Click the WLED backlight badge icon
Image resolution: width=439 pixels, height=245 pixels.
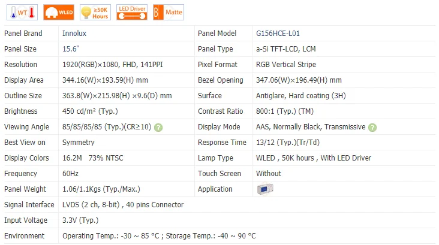point(59,13)
